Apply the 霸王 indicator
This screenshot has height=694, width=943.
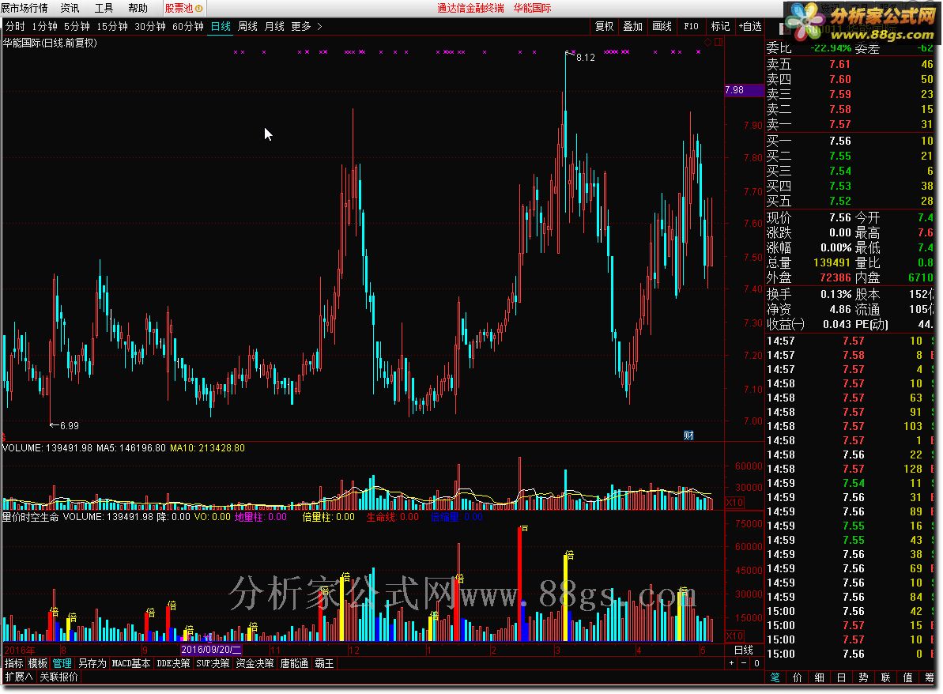pos(324,663)
